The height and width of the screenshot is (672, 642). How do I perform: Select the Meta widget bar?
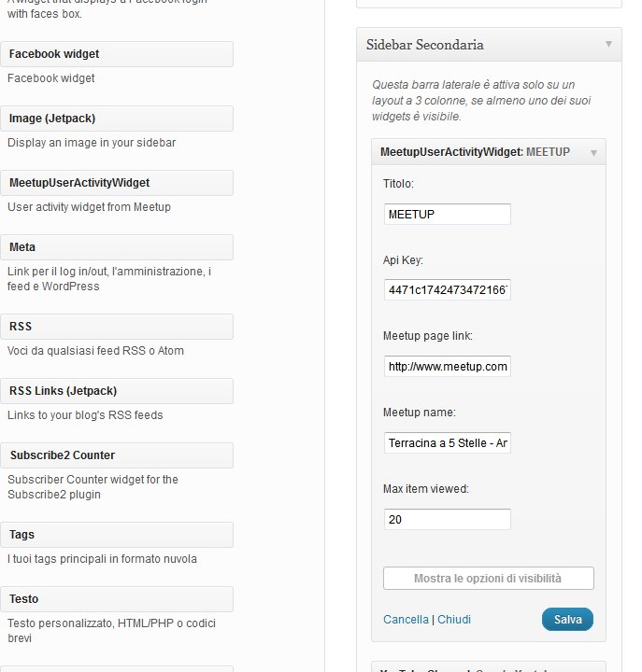pyautogui.click(x=117, y=247)
